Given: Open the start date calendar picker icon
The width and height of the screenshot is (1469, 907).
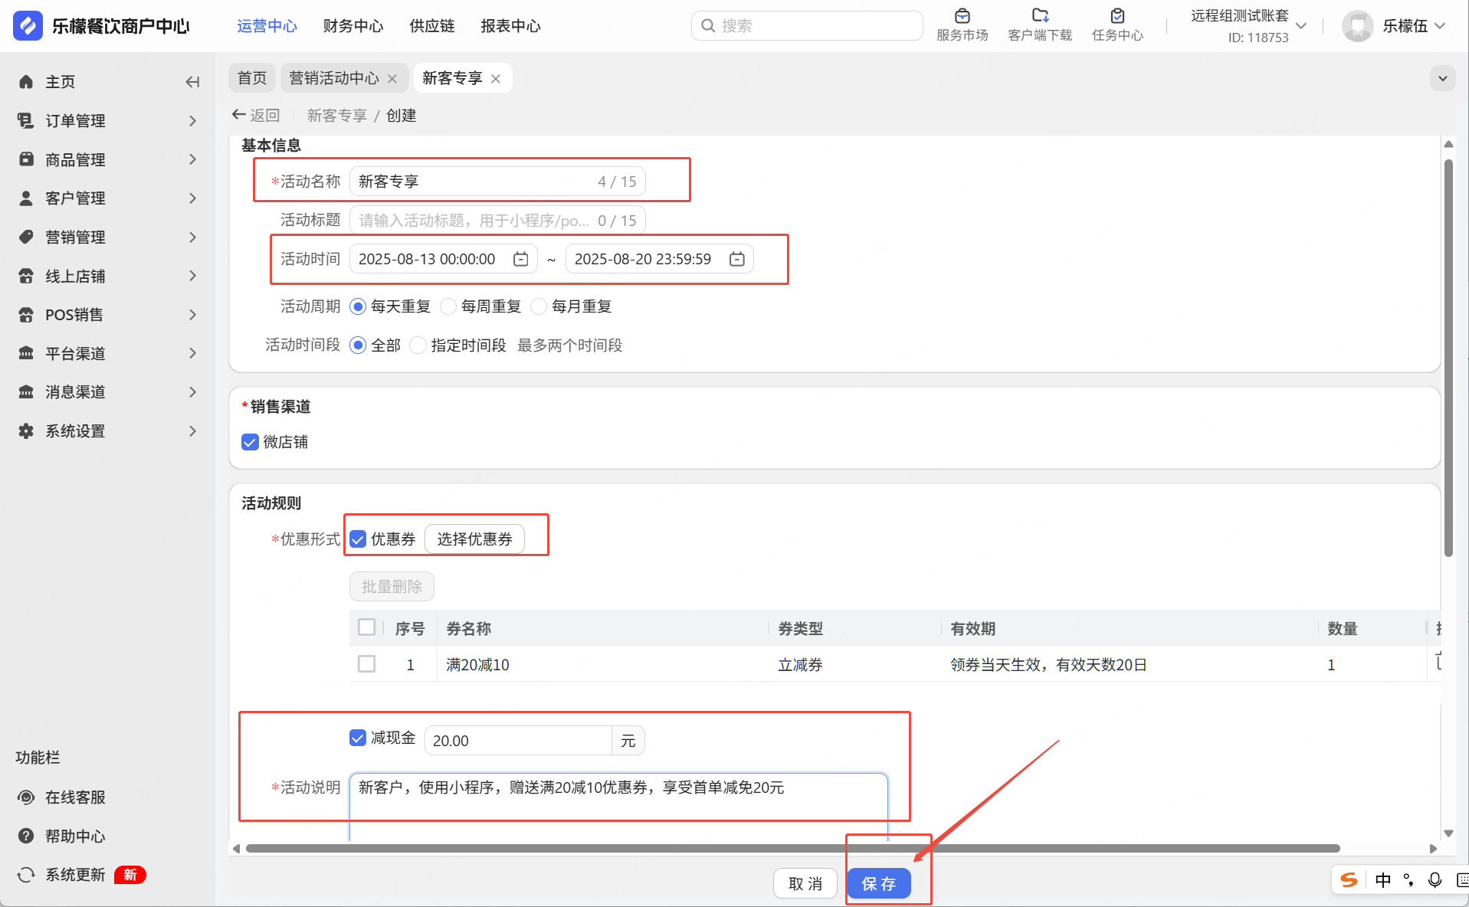Looking at the screenshot, I should (x=521, y=259).
